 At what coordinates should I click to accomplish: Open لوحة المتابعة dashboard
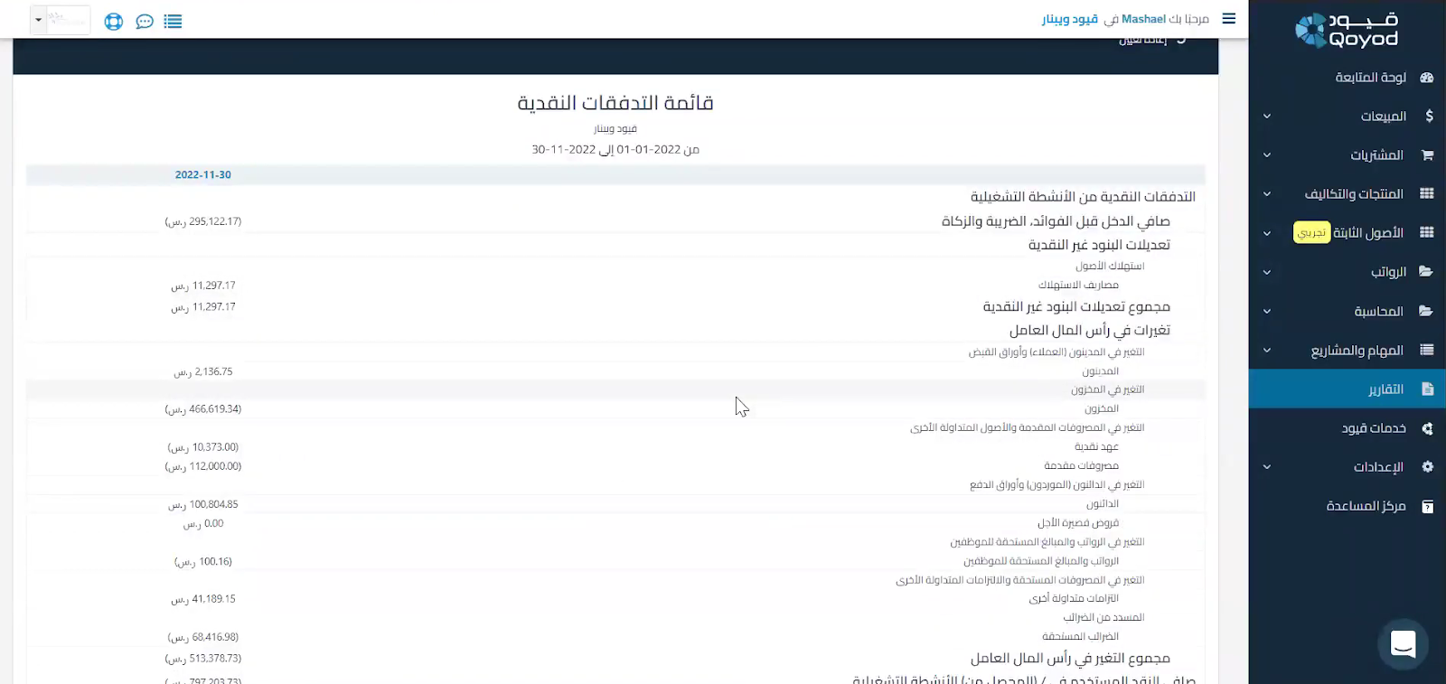coord(1370,78)
